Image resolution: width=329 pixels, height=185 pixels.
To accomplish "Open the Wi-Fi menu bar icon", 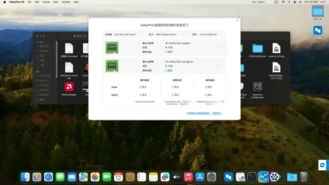I will pos(283,2).
